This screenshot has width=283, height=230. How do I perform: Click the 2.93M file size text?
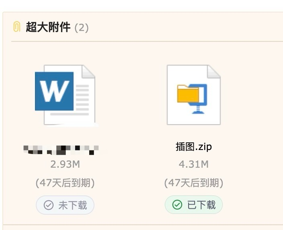tap(65, 164)
